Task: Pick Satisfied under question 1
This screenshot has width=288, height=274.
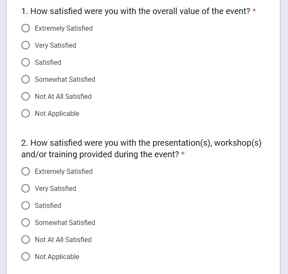Action: pos(26,62)
